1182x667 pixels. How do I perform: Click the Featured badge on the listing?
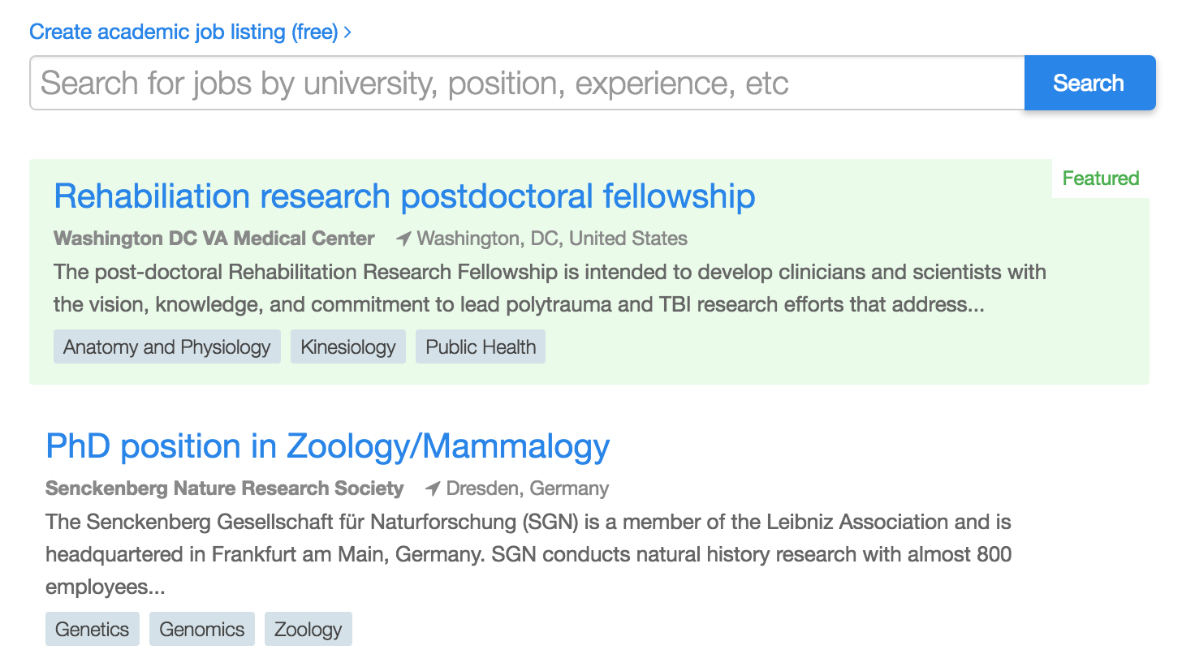point(1100,179)
